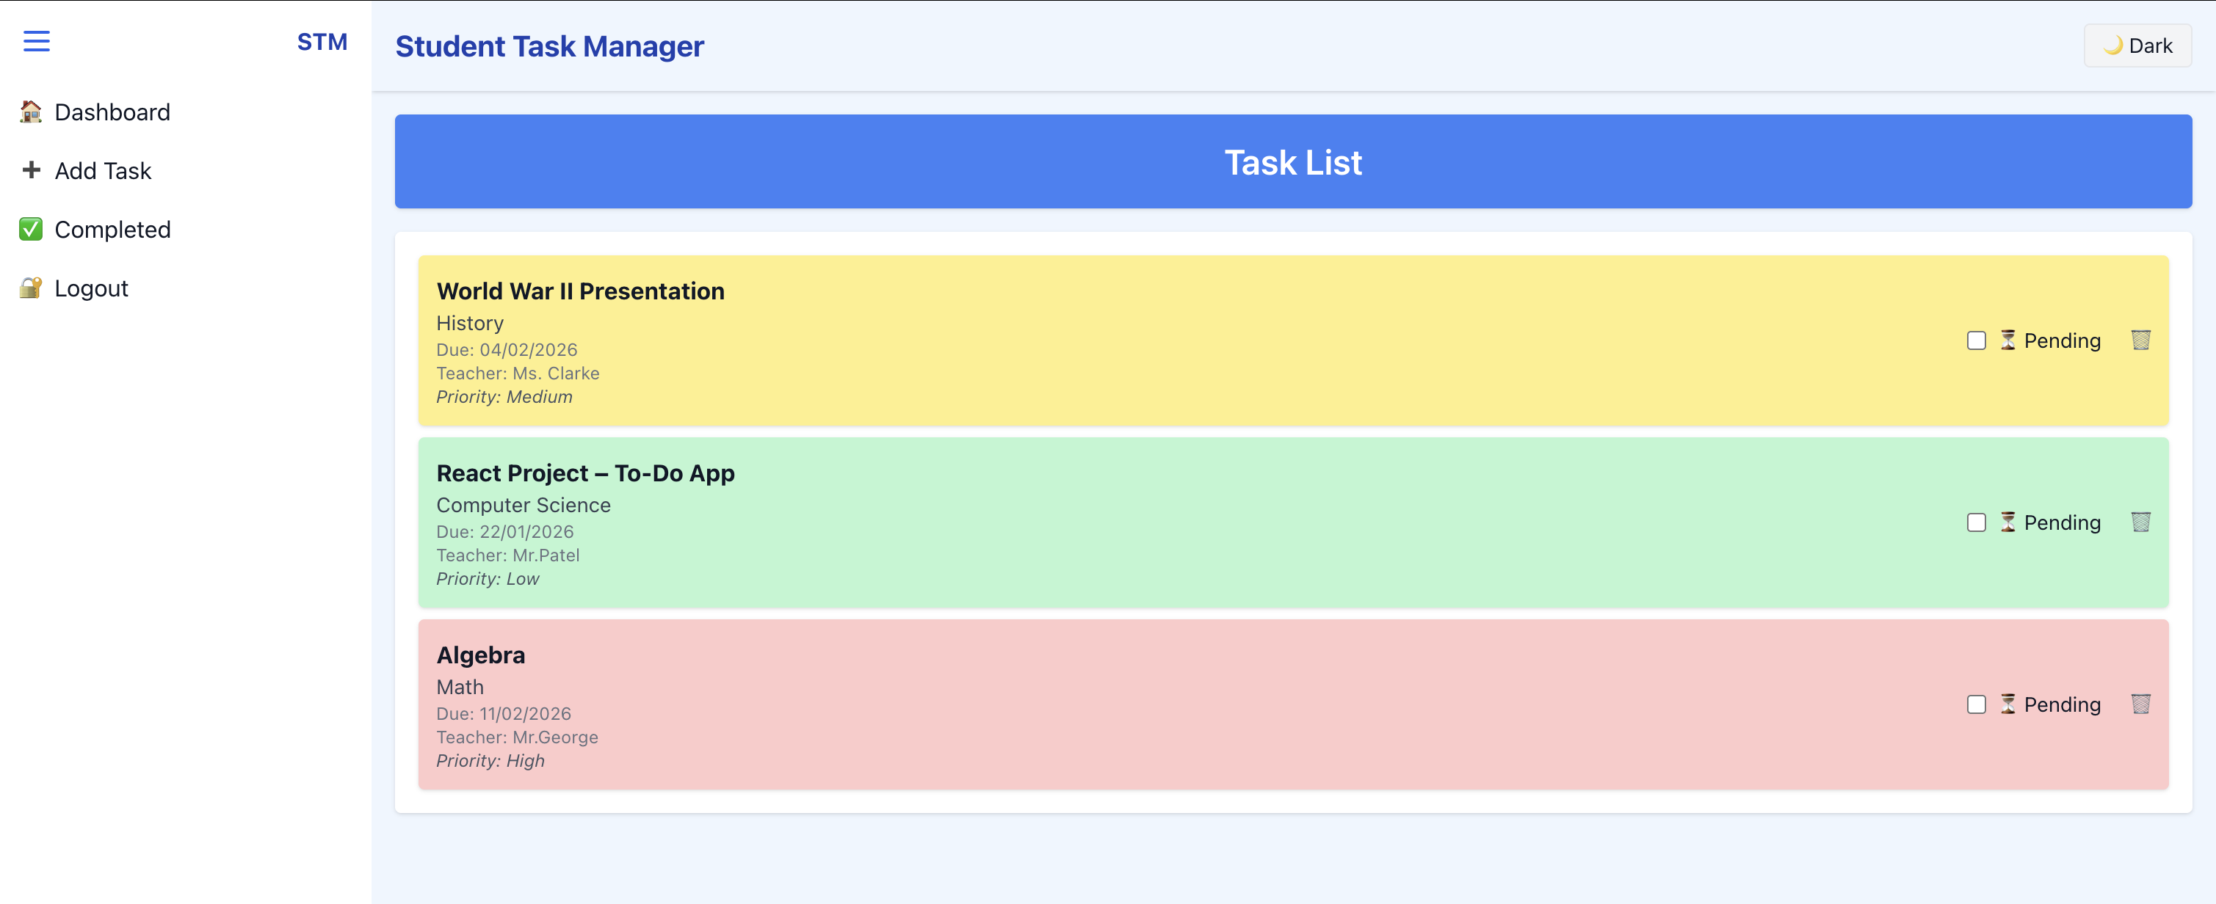This screenshot has height=904, width=2216.
Task: Click the Student Task Manager title
Action: tap(548, 46)
